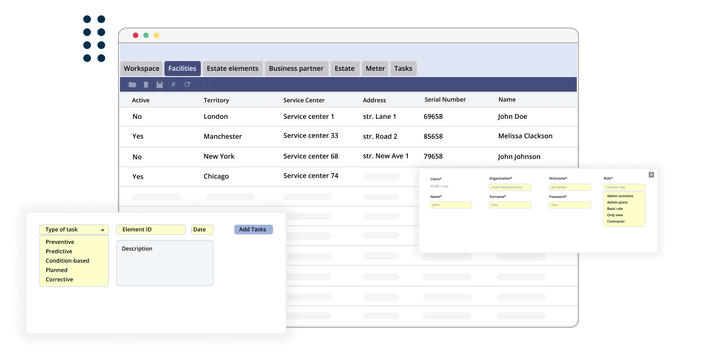The width and height of the screenshot is (711, 355).
Task: Click the floppy disk save icon
Action: coord(159,85)
